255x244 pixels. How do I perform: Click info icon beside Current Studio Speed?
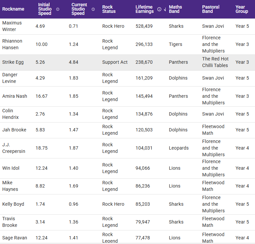(x=93, y=9)
